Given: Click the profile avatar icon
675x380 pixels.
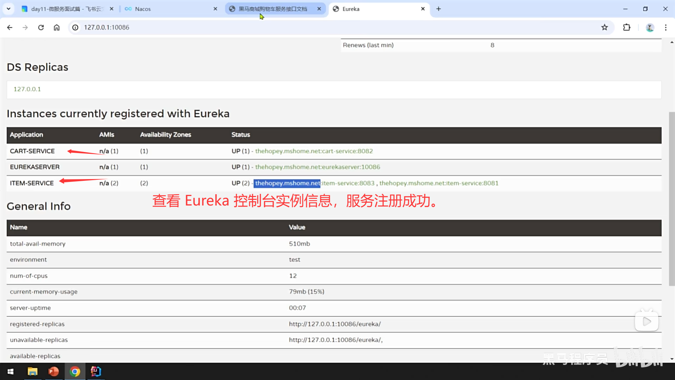Looking at the screenshot, I should tap(650, 27).
